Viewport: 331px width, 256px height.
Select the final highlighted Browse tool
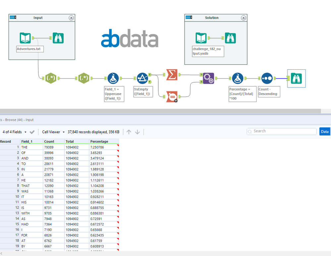(x=297, y=78)
